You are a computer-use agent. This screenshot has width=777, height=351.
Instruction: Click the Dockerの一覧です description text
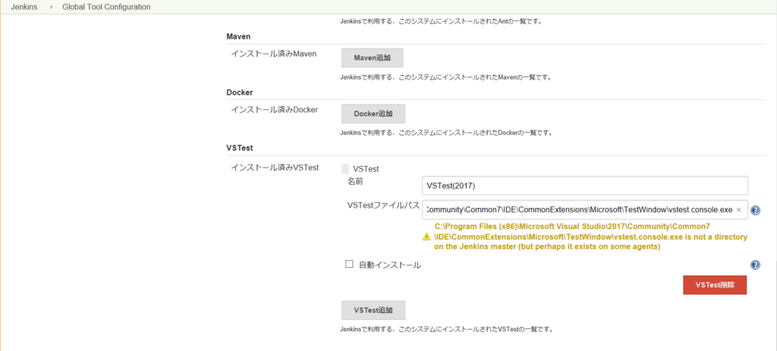coord(446,133)
